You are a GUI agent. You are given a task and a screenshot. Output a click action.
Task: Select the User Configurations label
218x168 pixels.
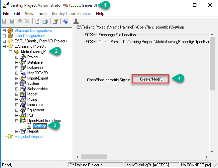[x=30, y=36]
